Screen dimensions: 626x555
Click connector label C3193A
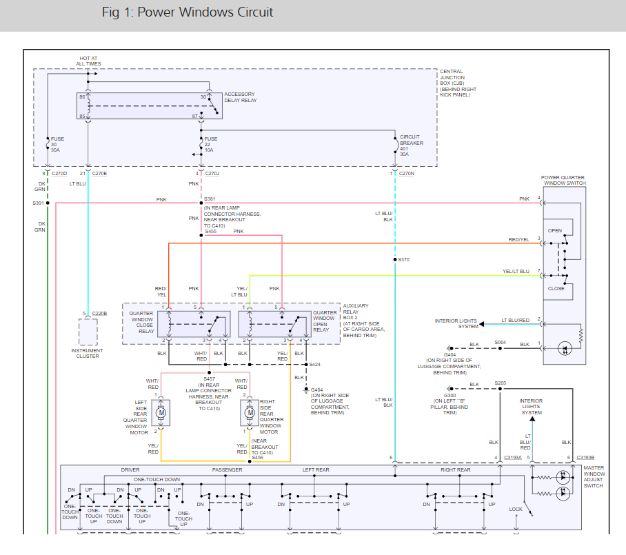click(513, 458)
